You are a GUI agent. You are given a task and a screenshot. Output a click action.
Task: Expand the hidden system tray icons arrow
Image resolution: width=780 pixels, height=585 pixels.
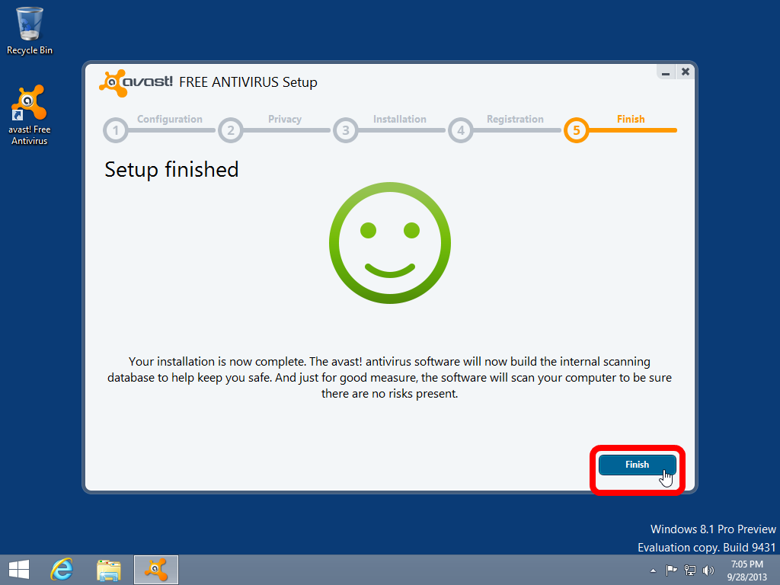(653, 570)
